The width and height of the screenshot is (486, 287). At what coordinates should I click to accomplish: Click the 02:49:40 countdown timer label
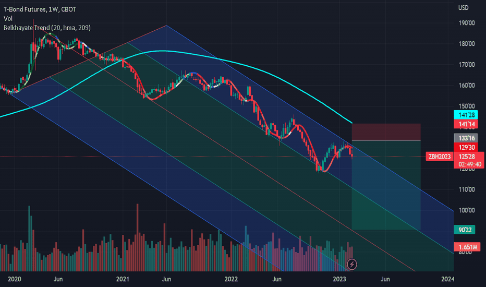click(469, 164)
